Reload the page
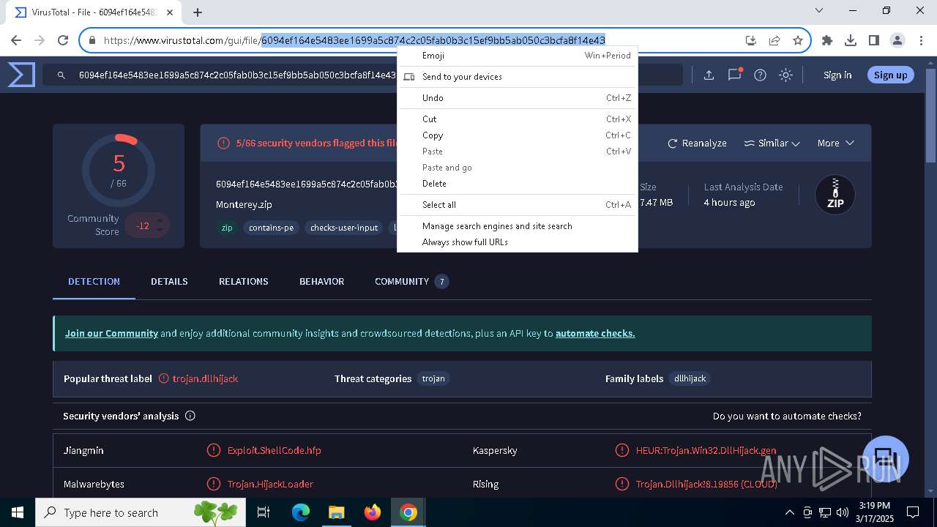The image size is (937, 527). pyautogui.click(x=63, y=40)
